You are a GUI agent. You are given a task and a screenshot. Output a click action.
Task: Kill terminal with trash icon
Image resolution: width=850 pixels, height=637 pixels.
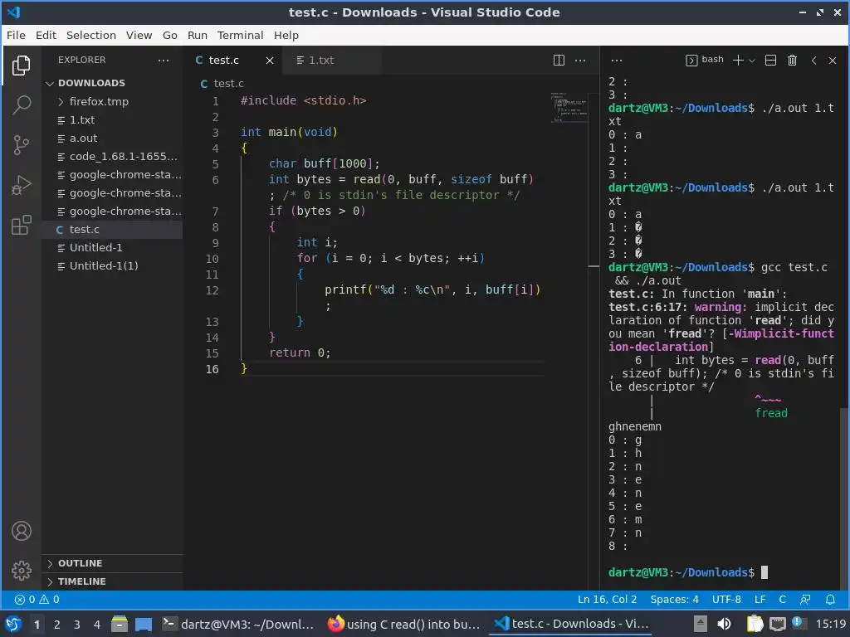pos(792,60)
